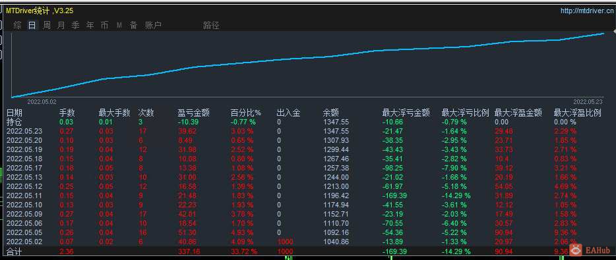Viewport: 616px width, 260px height.
Task: Click the 最大浮亏比例 column header
Action: pos(465,113)
